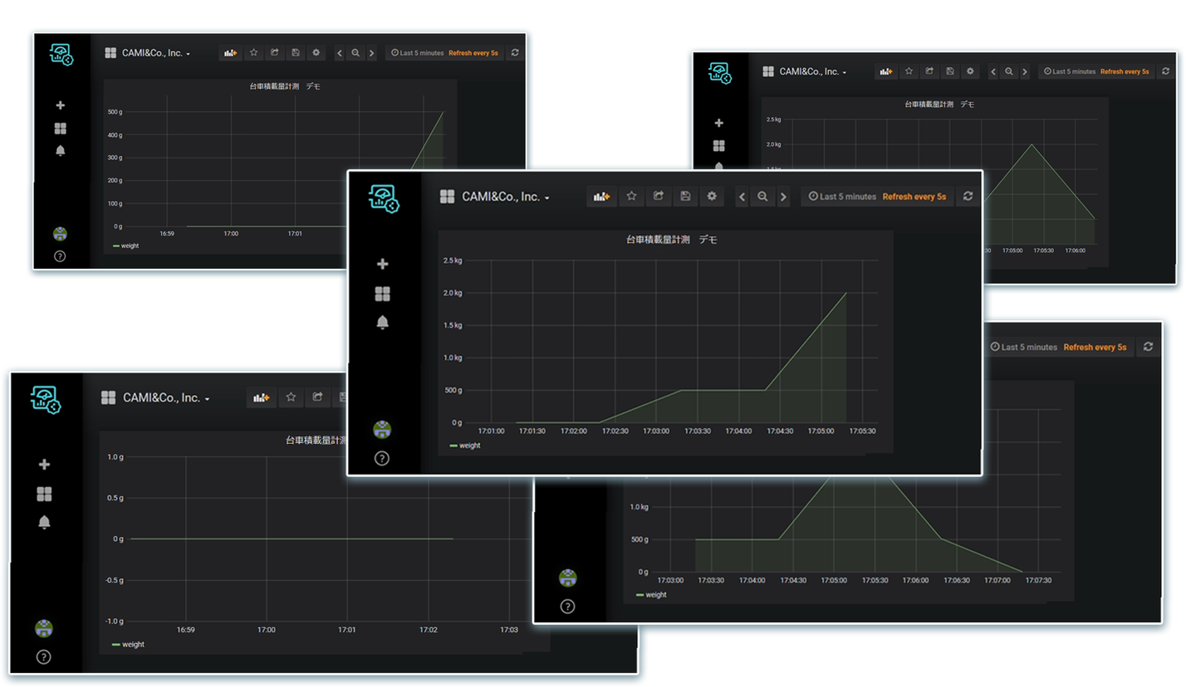Click the help question mark in center sidebar
1196x687 pixels.
(382, 458)
